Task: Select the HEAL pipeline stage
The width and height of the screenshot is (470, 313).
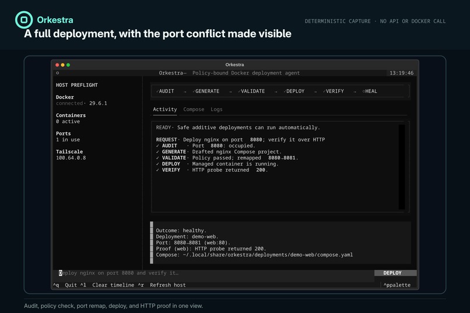Action: click(370, 91)
